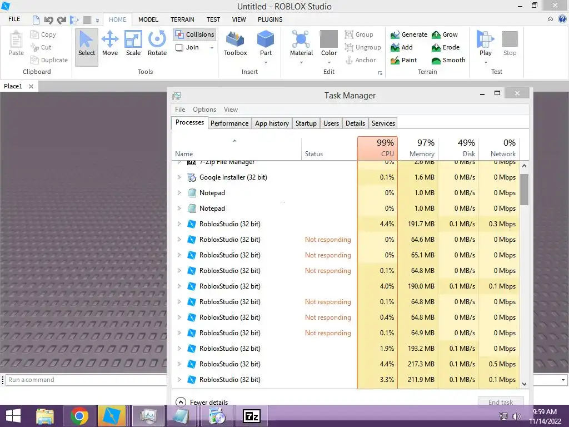
Task: Open the Performance tab in Task Manager
Action: coord(229,123)
